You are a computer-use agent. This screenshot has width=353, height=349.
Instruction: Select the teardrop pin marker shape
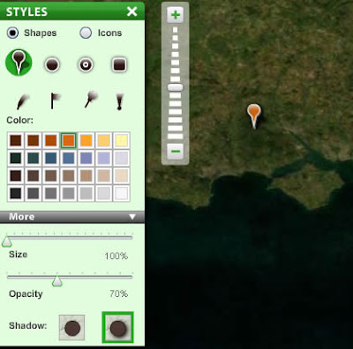click(19, 63)
